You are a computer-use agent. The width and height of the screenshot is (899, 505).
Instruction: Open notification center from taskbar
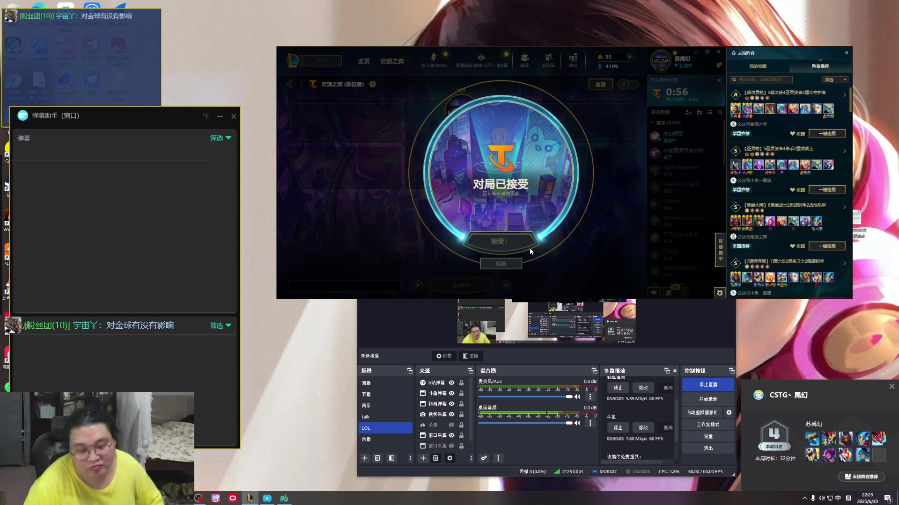887,498
